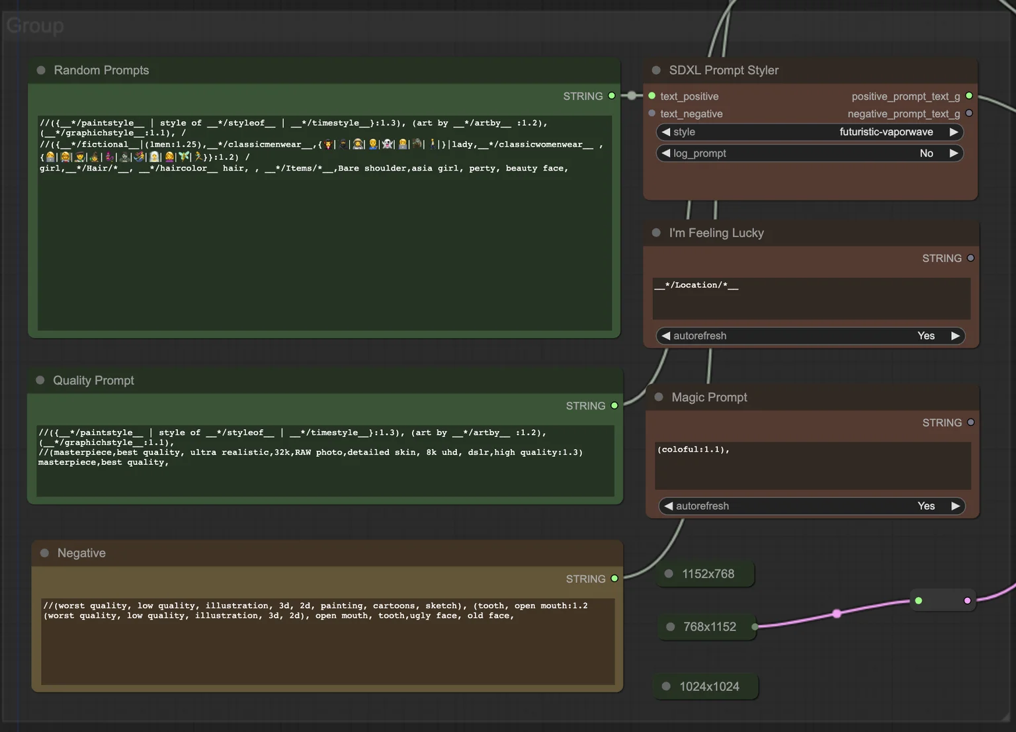Click the text_positive input connector
This screenshot has width=1016, height=732.
(652, 96)
